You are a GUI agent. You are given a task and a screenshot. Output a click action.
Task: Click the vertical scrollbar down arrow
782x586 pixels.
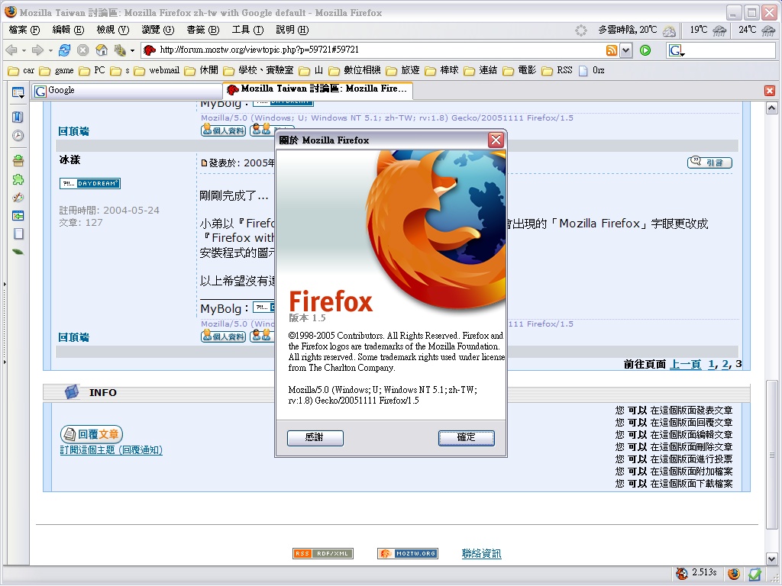(x=771, y=559)
